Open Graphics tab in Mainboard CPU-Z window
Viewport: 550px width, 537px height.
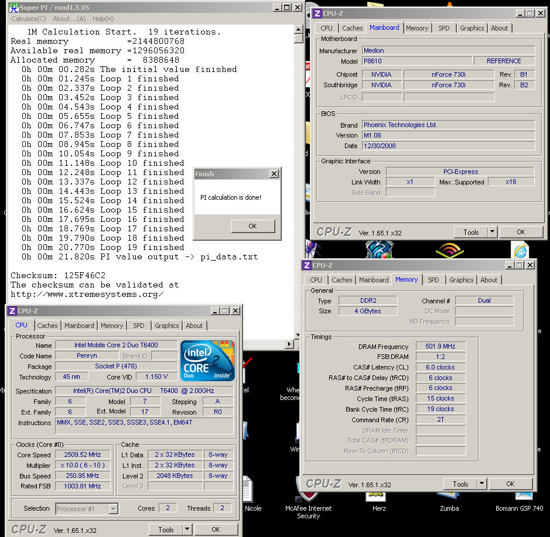(472, 28)
